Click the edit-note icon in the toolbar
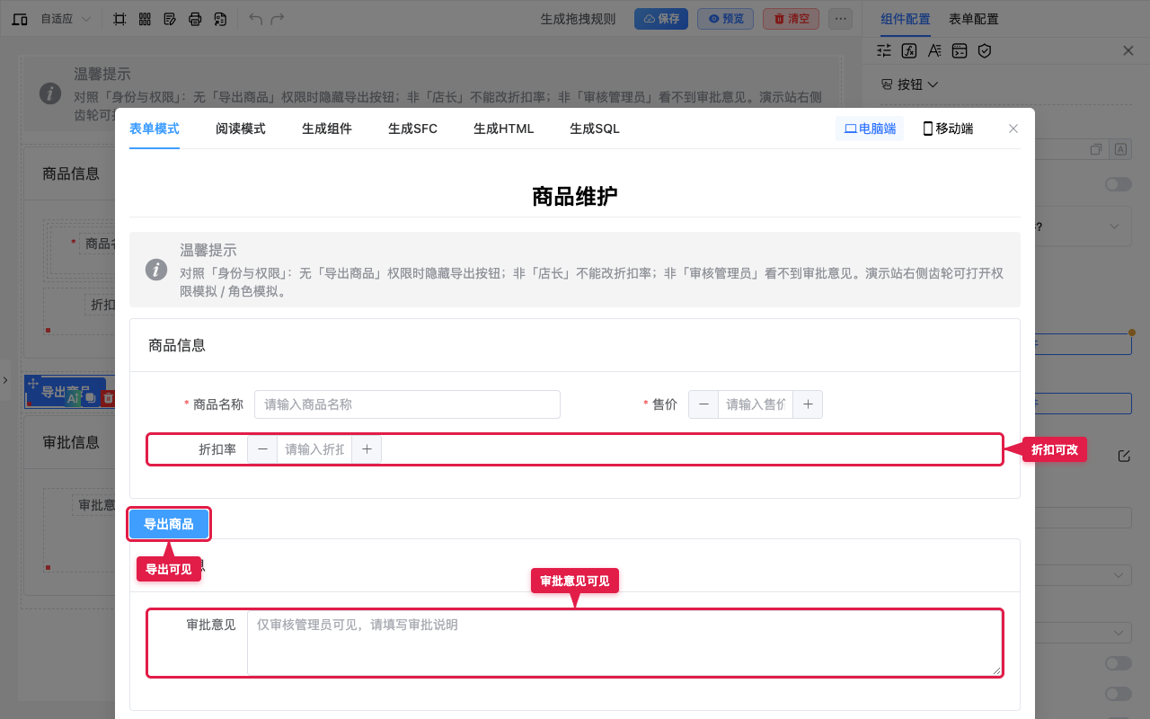 pyautogui.click(x=170, y=19)
